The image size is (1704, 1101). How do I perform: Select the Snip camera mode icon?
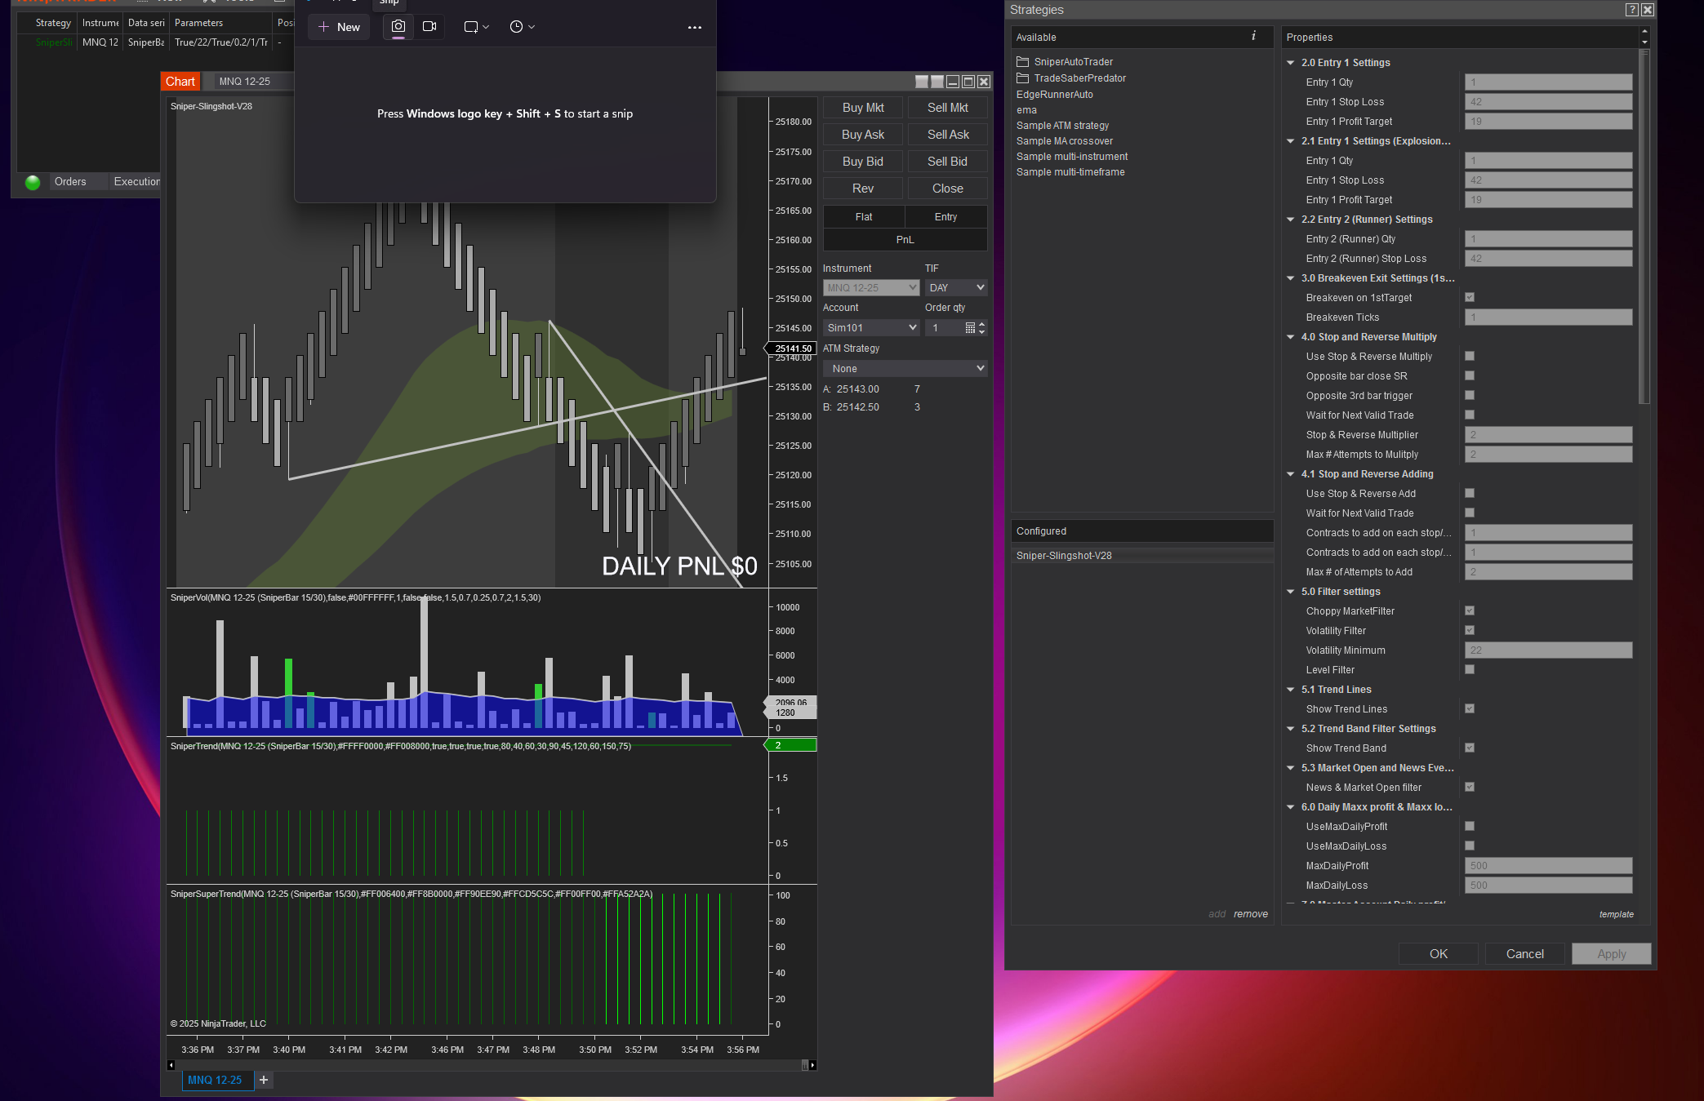coord(398,27)
